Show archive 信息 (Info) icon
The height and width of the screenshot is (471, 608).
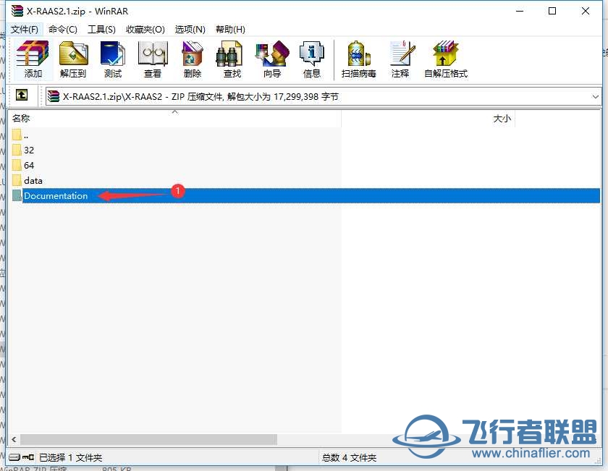312,59
